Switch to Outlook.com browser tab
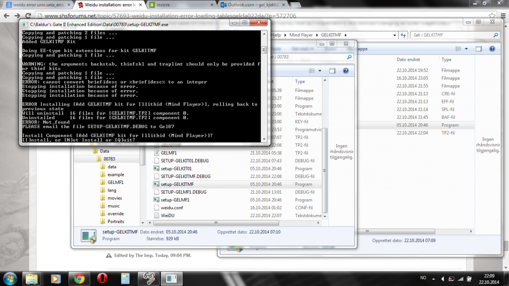This screenshot has width=509, height=286. coord(252,5)
